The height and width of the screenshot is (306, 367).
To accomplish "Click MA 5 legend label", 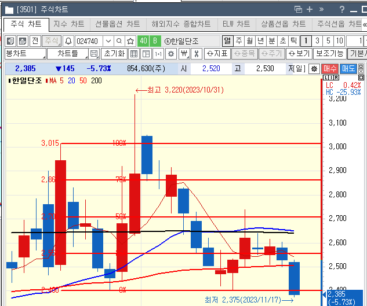I will [x=61, y=81].
